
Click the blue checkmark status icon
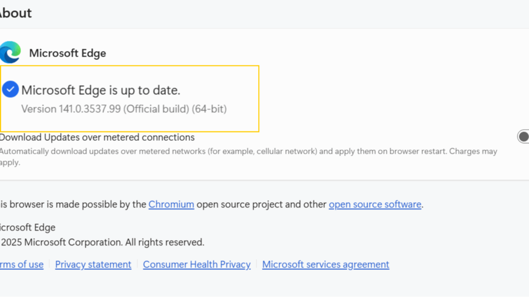(10, 89)
